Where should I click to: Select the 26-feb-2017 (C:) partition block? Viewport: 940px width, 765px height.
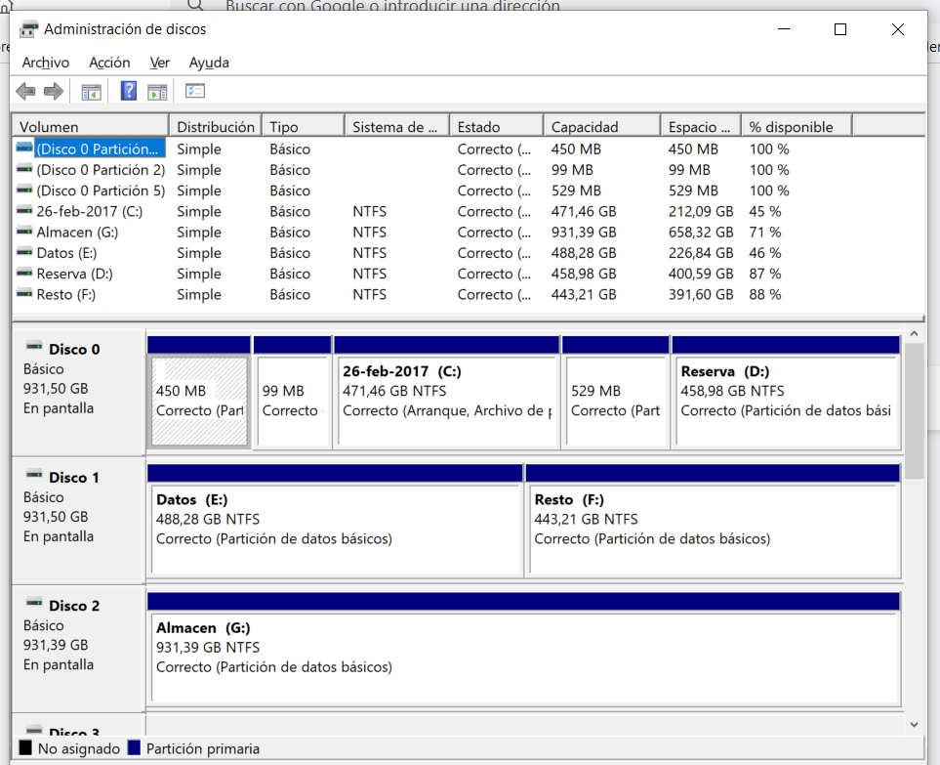point(446,401)
